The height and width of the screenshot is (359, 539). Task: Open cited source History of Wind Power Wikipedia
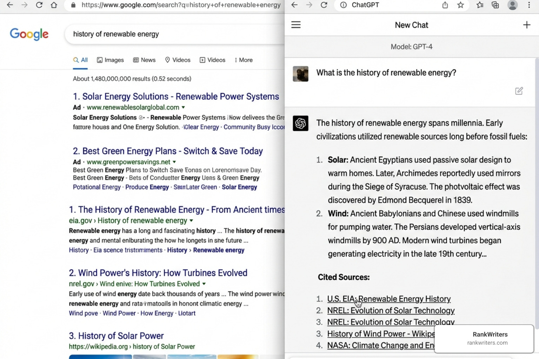pos(381,334)
